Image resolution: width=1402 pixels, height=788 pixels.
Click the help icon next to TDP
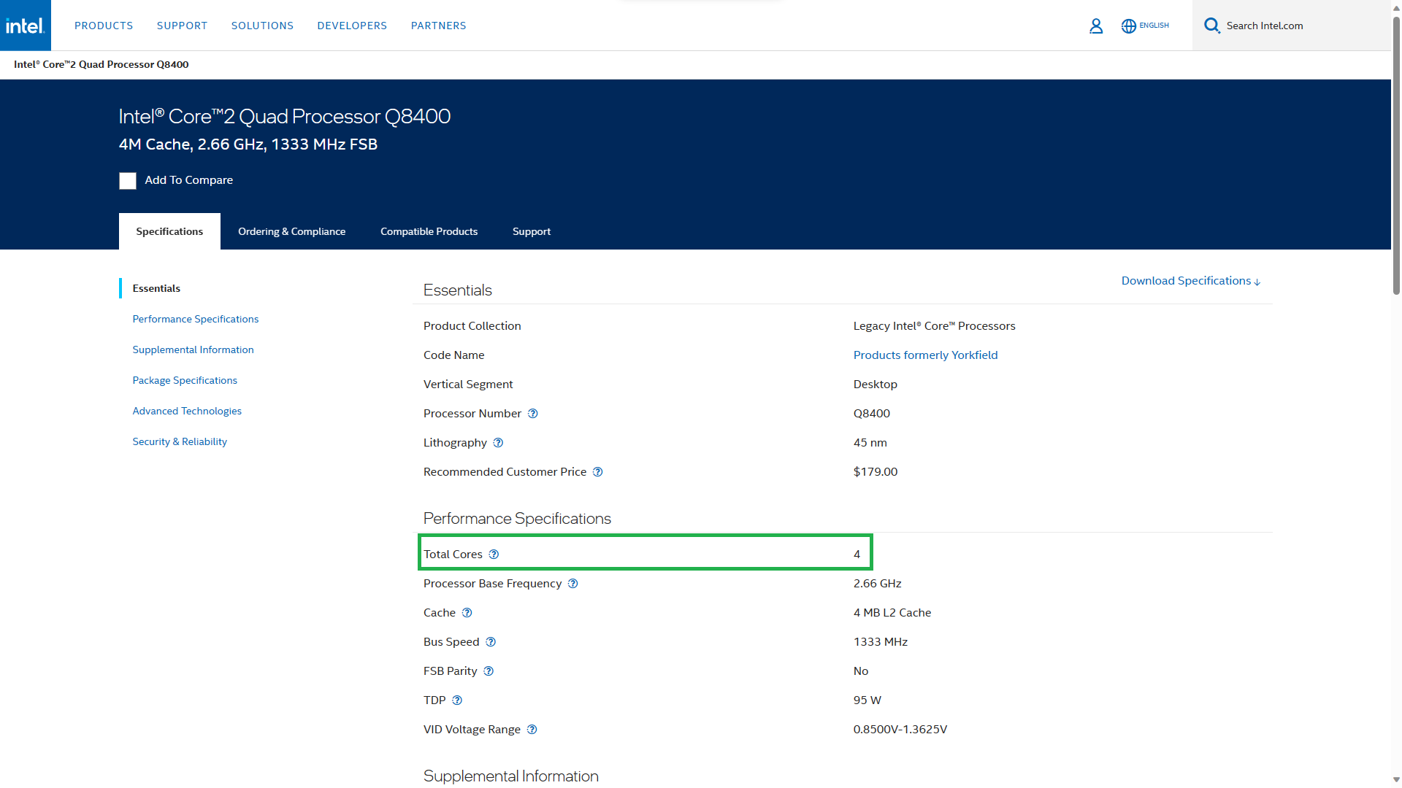point(457,700)
